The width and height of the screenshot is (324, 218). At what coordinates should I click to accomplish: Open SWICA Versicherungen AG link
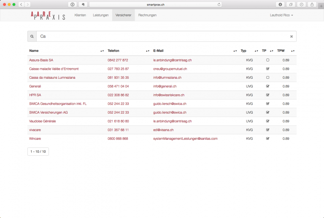pyautogui.click(x=49, y=112)
